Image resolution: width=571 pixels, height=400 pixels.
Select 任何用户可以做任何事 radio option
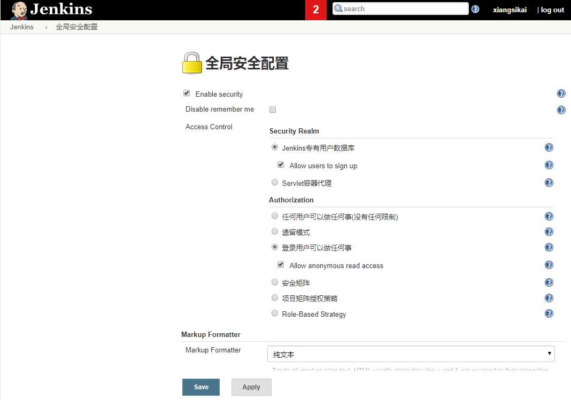tap(275, 216)
